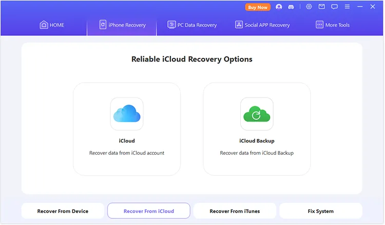Choose Recover From Device button

(x=63, y=211)
